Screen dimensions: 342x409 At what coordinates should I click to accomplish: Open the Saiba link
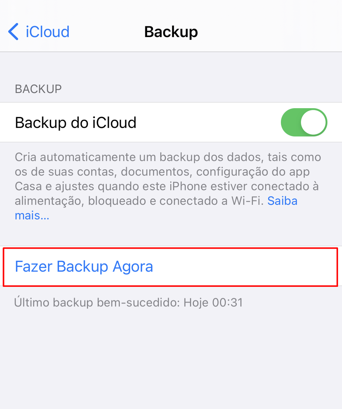point(282,201)
